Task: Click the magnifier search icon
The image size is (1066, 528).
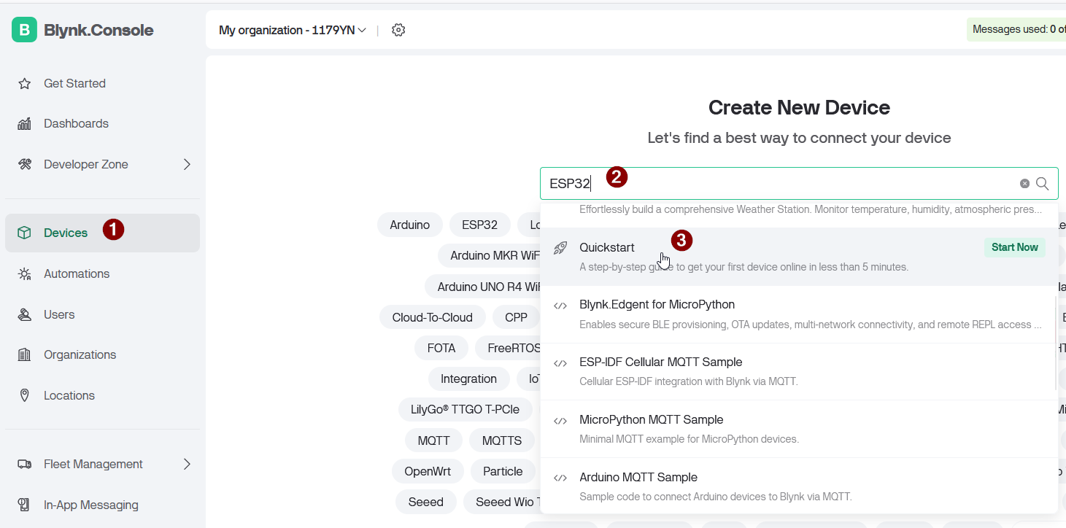Action: coord(1043,184)
